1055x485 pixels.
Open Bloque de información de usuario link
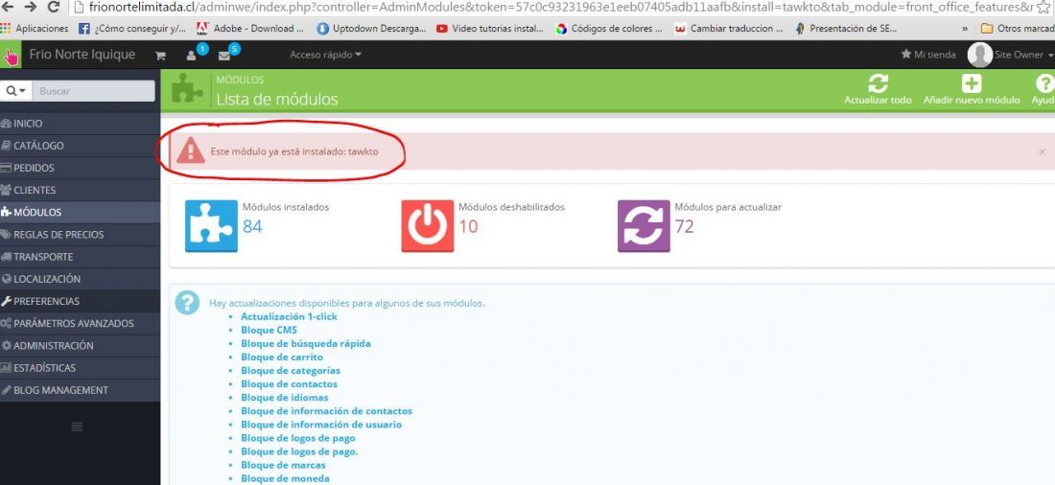(321, 425)
